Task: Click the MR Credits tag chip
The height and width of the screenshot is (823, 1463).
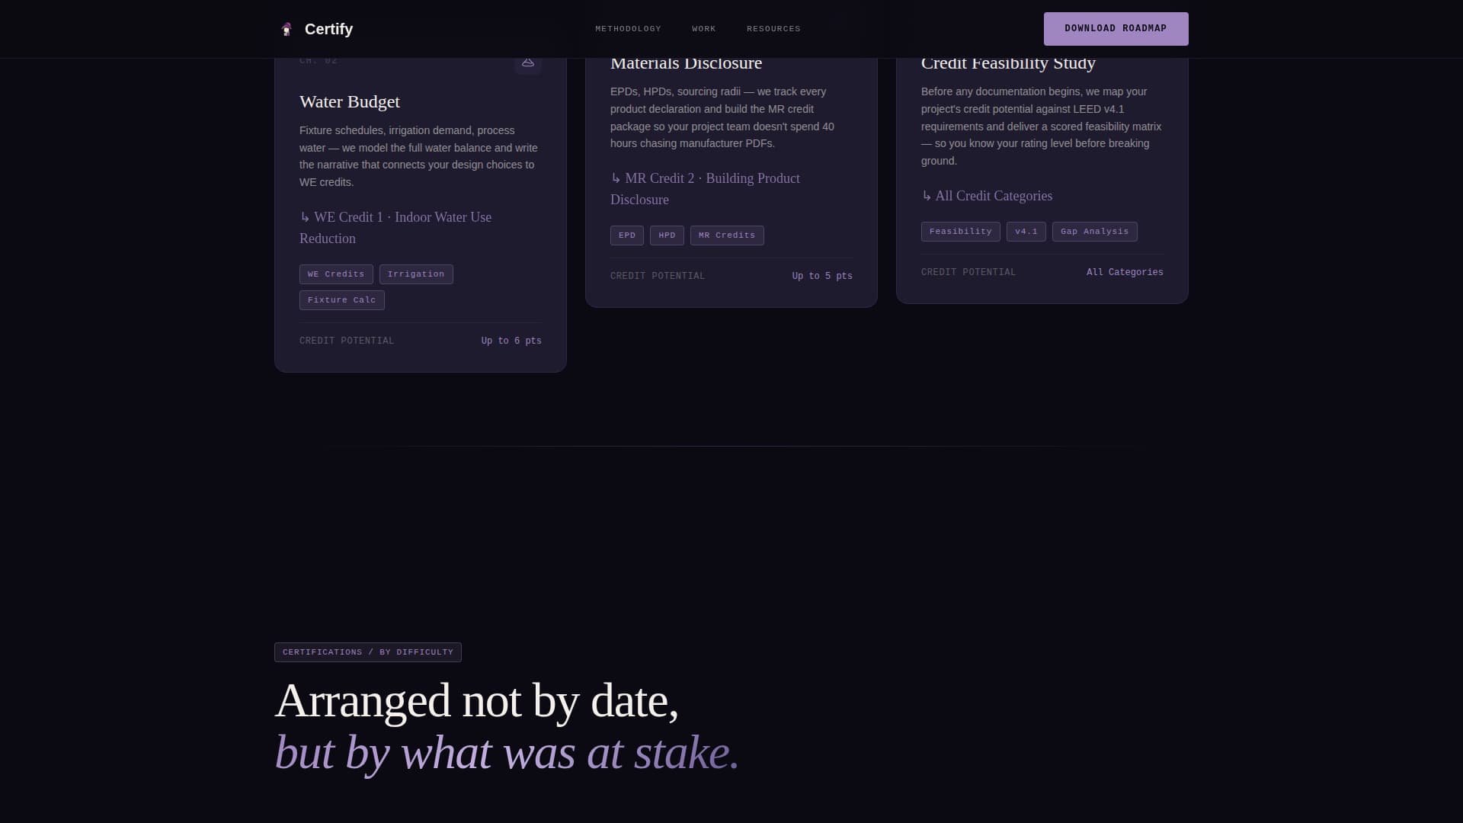Action: click(x=727, y=235)
